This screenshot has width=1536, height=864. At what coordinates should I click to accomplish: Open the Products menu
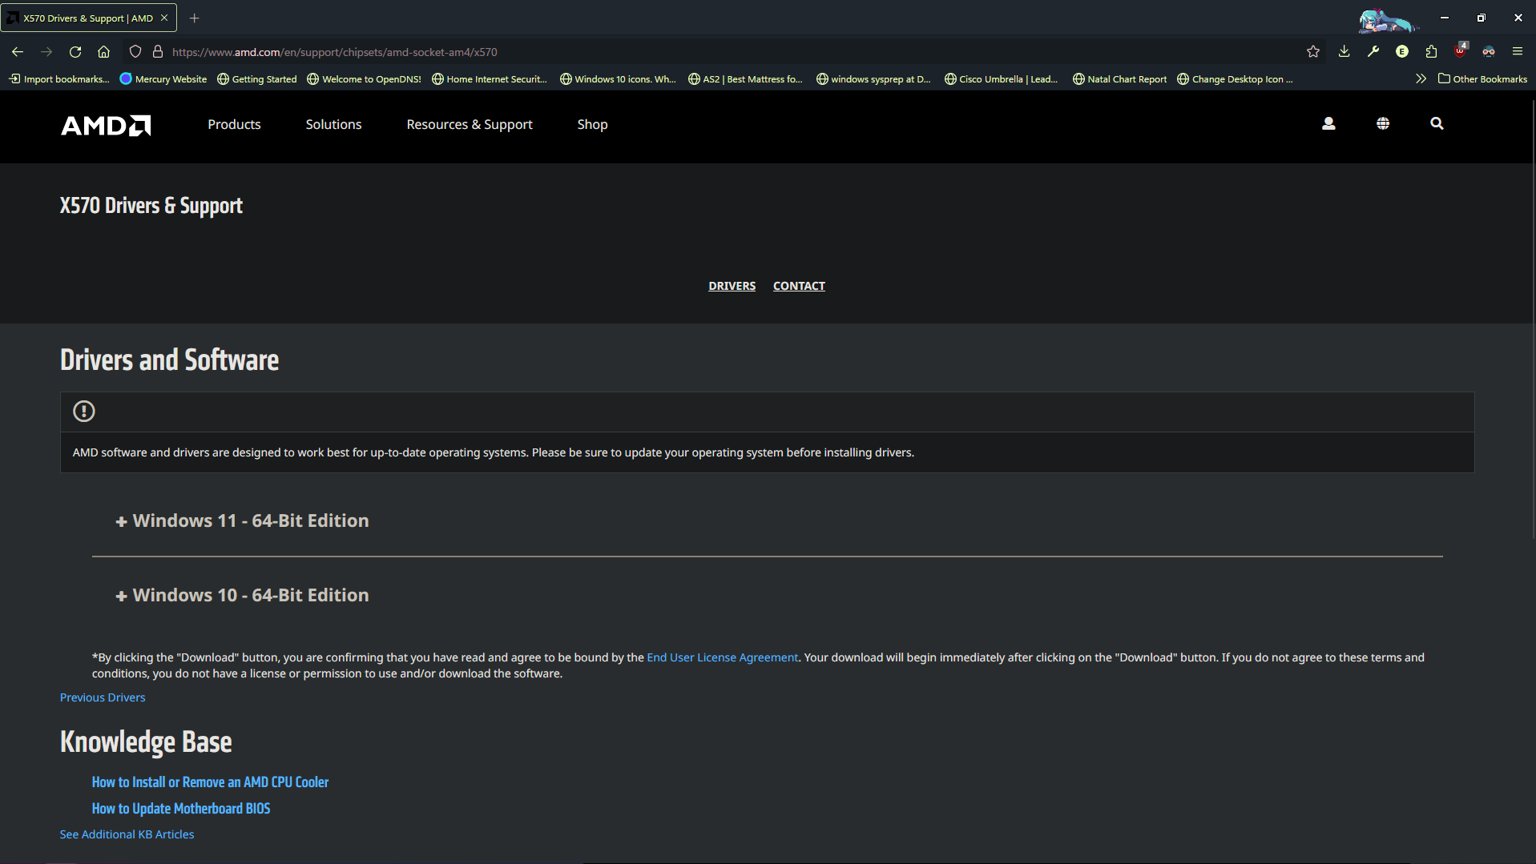(x=234, y=124)
